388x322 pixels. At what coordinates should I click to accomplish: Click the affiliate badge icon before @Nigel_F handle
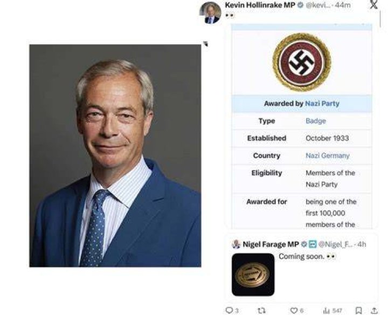312,244
